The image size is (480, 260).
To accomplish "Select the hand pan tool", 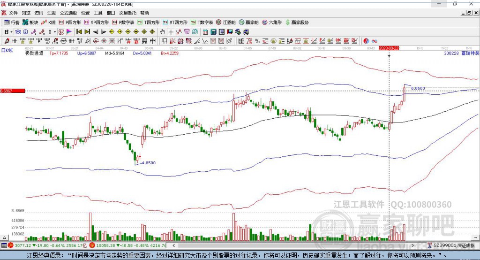I will [x=163, y=32].
